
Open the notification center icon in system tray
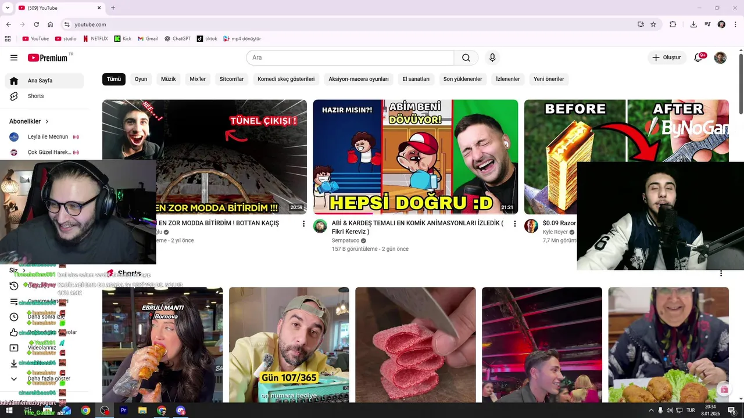(732, 410)
